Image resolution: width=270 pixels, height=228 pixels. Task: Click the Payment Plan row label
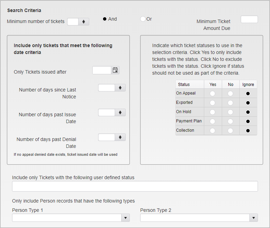click(x=189, y=121)
